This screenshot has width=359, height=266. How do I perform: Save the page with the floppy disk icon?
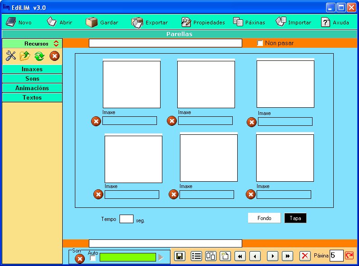click(179, 256)
